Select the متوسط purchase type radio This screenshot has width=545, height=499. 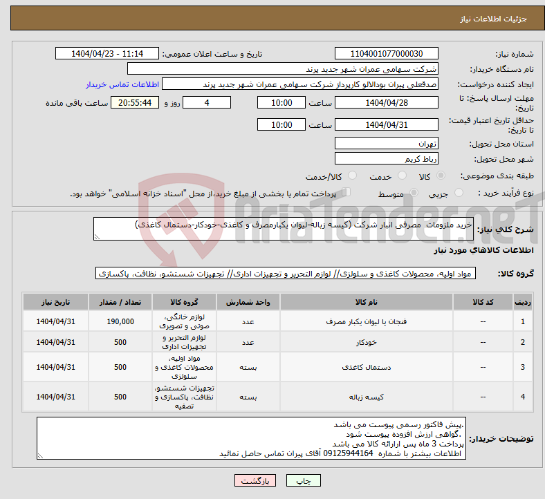click(x=414, y=193)
